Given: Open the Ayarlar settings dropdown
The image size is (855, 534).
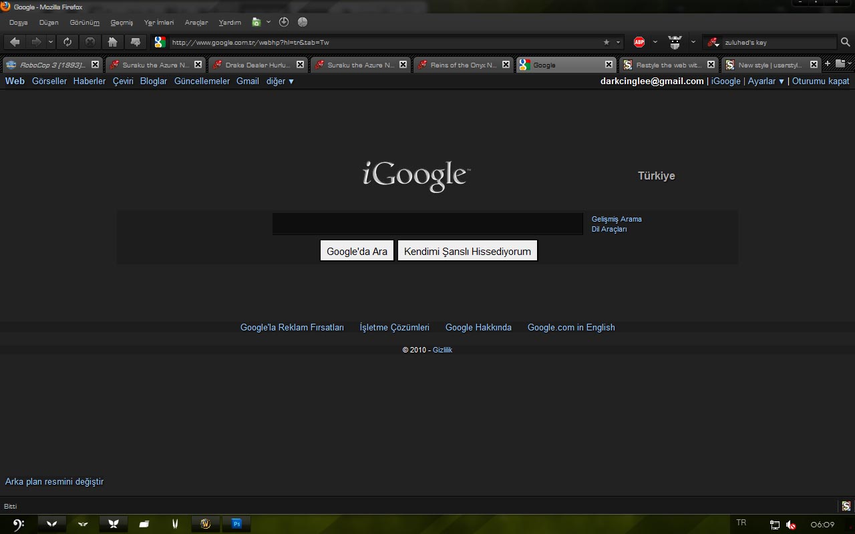Looking at the screenshot, I should coord(766,81).
